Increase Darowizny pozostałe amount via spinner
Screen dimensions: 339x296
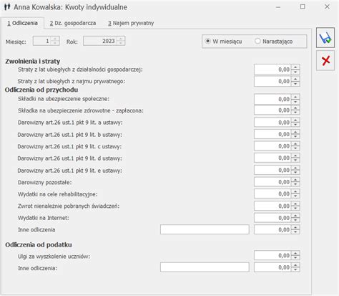coord(295,180)
